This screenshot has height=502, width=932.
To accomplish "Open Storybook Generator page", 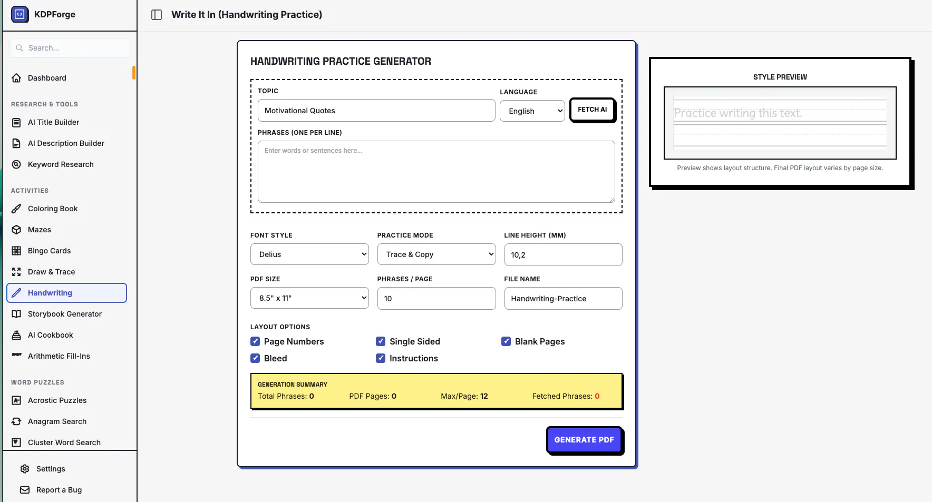I will (x=67, y=314).
